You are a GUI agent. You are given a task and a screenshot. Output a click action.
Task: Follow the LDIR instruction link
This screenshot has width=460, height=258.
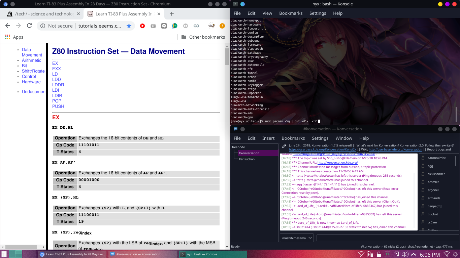click(x=57, y=95)
